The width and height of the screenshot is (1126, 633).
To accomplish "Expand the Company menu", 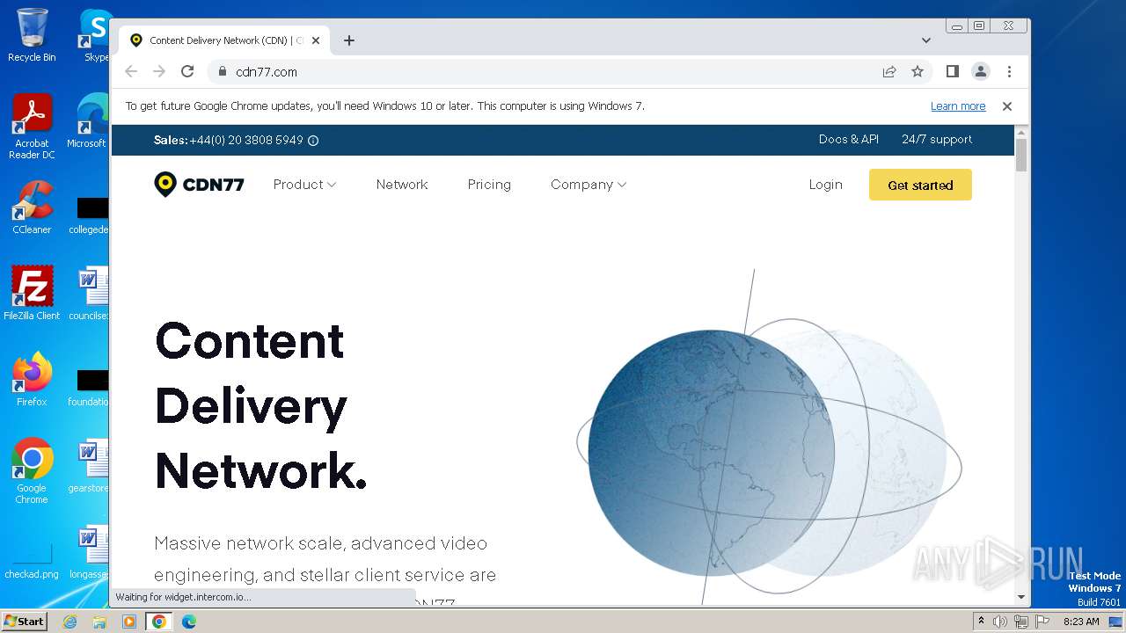I will (x=589, y=185).
